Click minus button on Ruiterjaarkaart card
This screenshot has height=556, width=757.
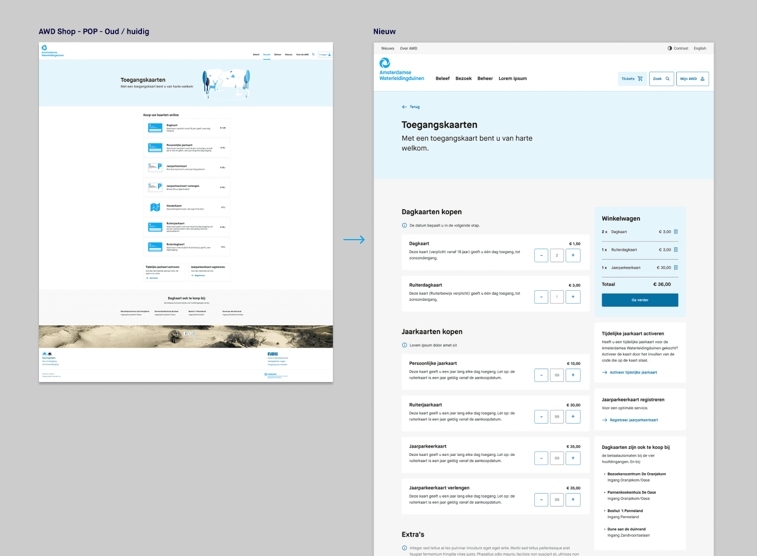coord(541,416)
